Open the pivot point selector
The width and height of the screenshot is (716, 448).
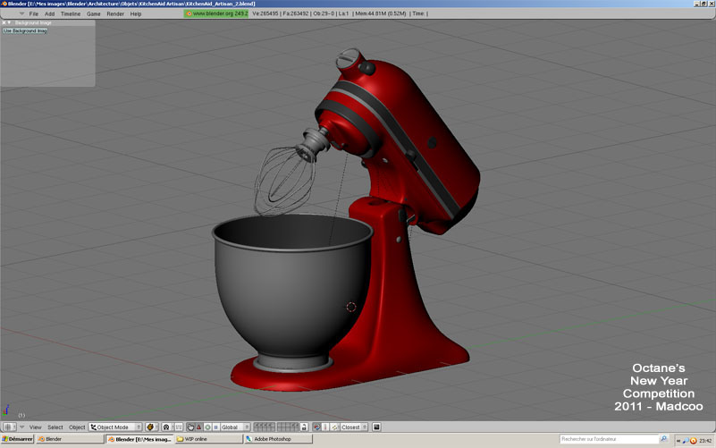click(167, 427)
